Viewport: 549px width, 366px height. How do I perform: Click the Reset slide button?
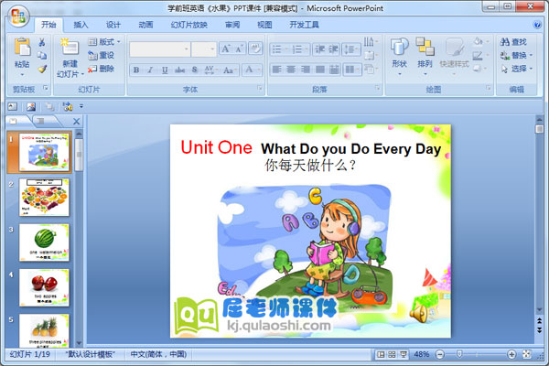[x=101, y=55]
